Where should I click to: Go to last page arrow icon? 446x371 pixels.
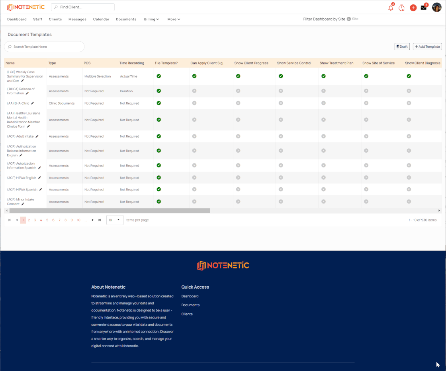[x=100, y=220]
